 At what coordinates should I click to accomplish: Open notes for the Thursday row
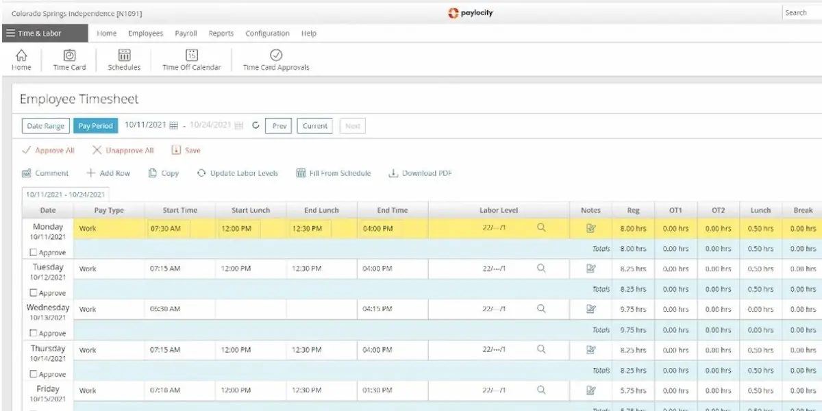click(x=591, y=349)
